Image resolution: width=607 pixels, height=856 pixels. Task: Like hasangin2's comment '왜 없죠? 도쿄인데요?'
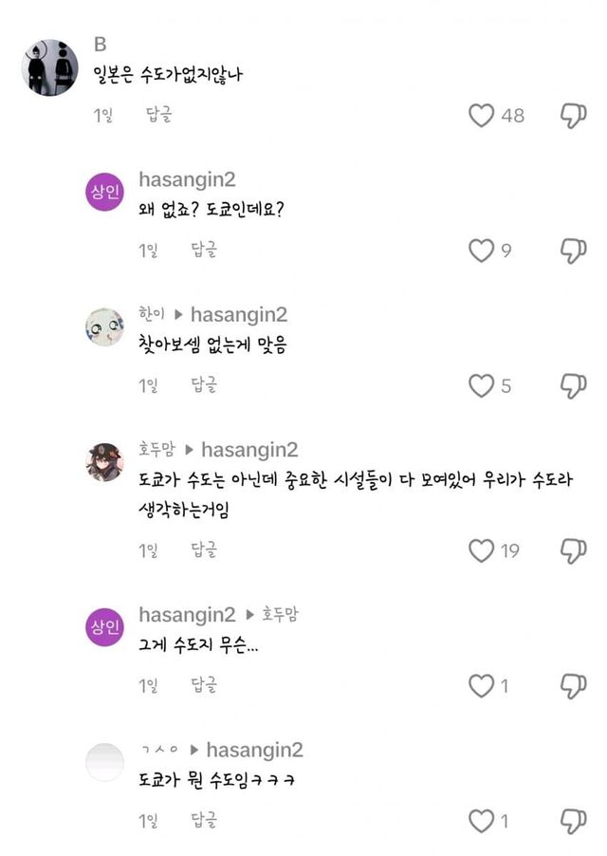[482, 251]
